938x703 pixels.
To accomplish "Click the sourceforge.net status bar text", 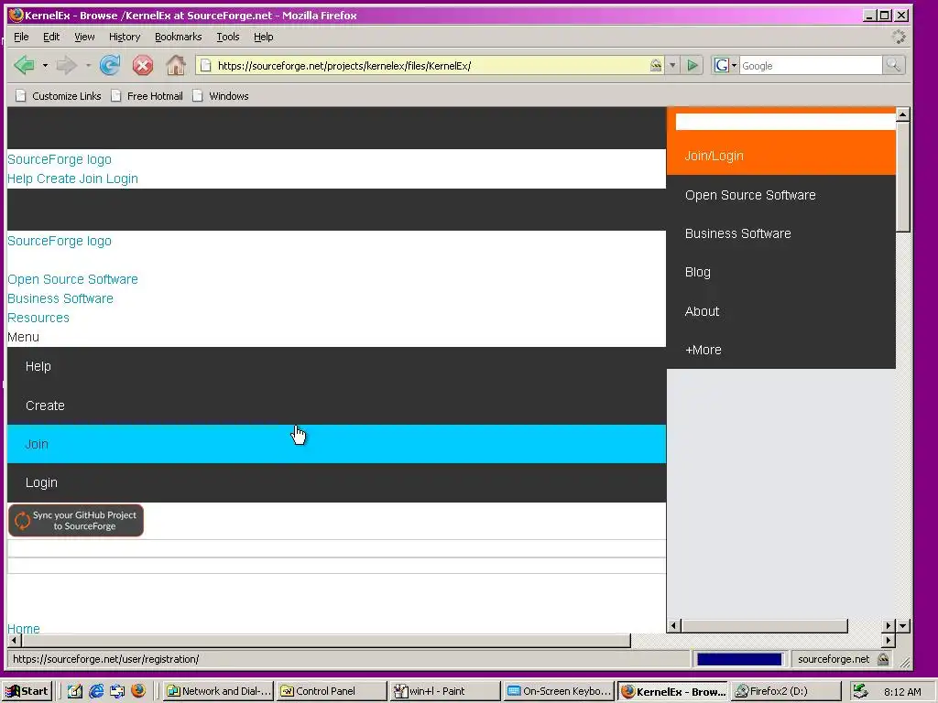I will (834, 659).
